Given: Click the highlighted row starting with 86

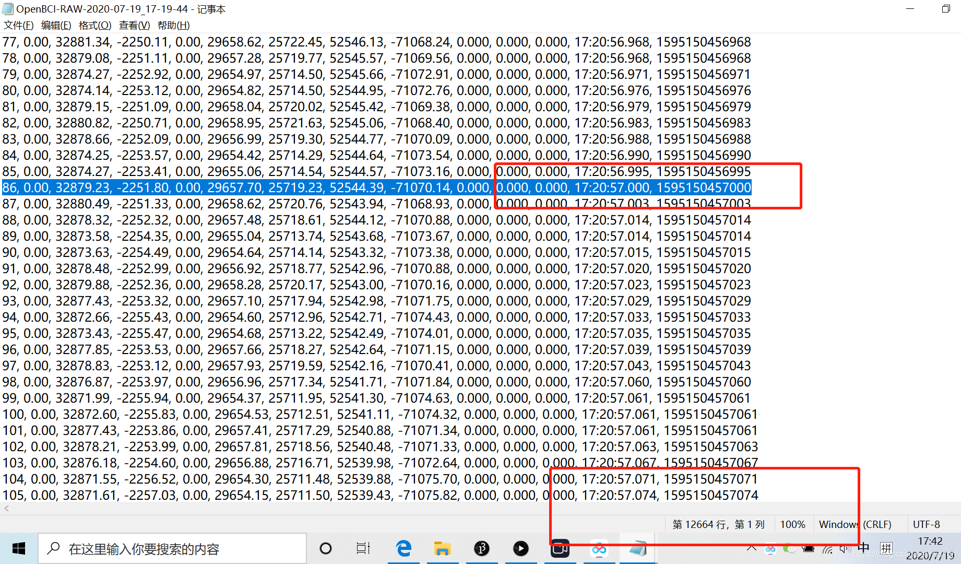Looking at the screenshot, I should click(x=376, y=187).
